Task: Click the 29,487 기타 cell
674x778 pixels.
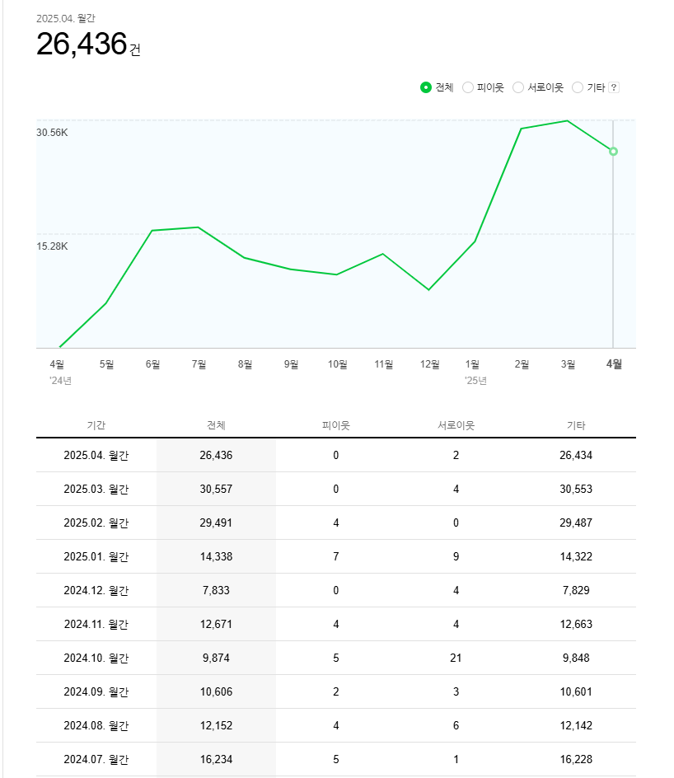Action: click(x=576, y=523)
